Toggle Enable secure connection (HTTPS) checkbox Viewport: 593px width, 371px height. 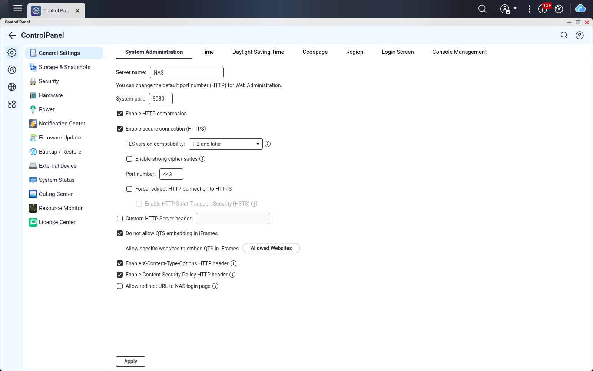click(x=120, y=129)
